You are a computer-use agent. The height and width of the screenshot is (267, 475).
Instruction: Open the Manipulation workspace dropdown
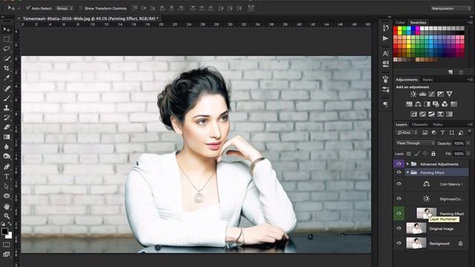click(x=451, y=8)
